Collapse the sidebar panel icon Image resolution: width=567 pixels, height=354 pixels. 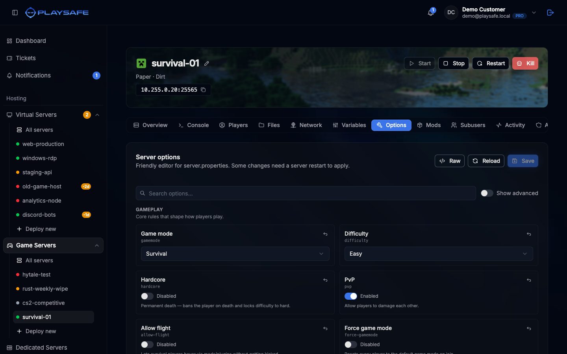pyautogui.click(x=15, y=13)
